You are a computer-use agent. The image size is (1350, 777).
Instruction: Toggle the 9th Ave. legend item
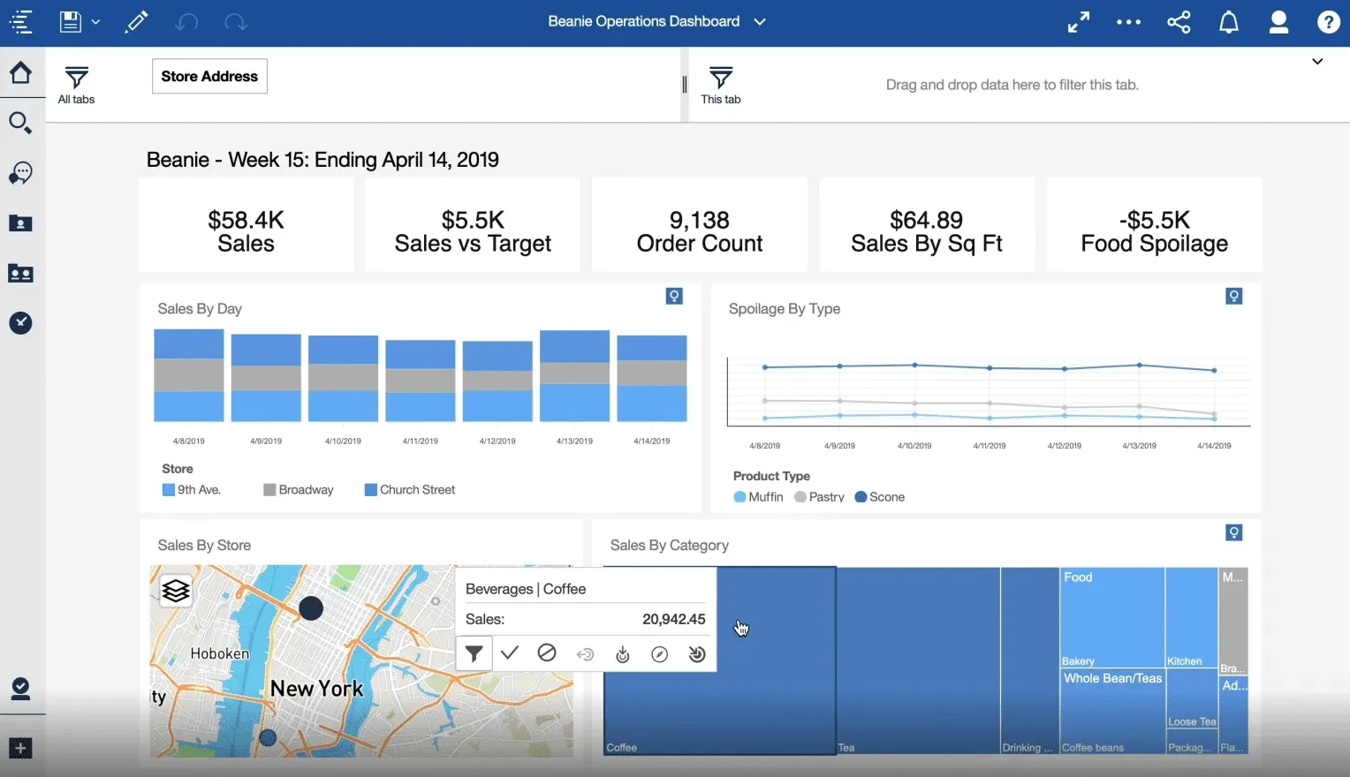pyautogui.click(x=192, y=490)
